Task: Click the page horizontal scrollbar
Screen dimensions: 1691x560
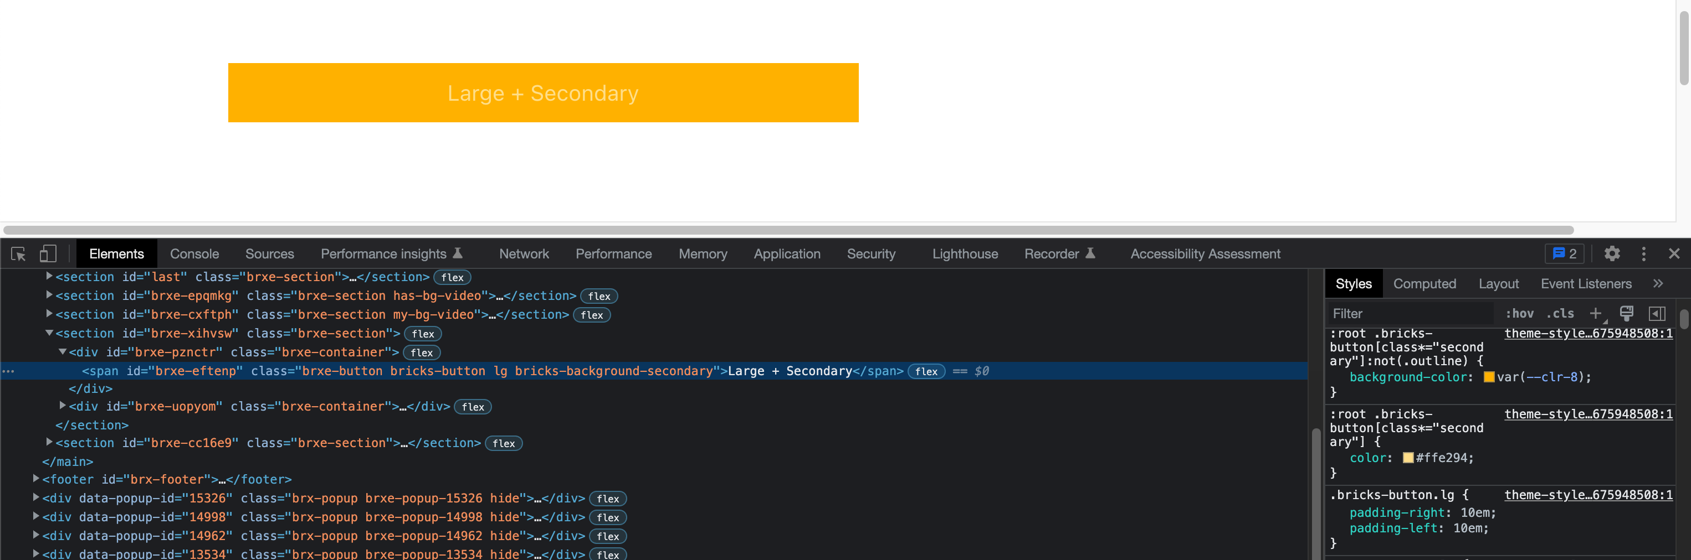Action: pyautogui.click(x=788, y=230)
